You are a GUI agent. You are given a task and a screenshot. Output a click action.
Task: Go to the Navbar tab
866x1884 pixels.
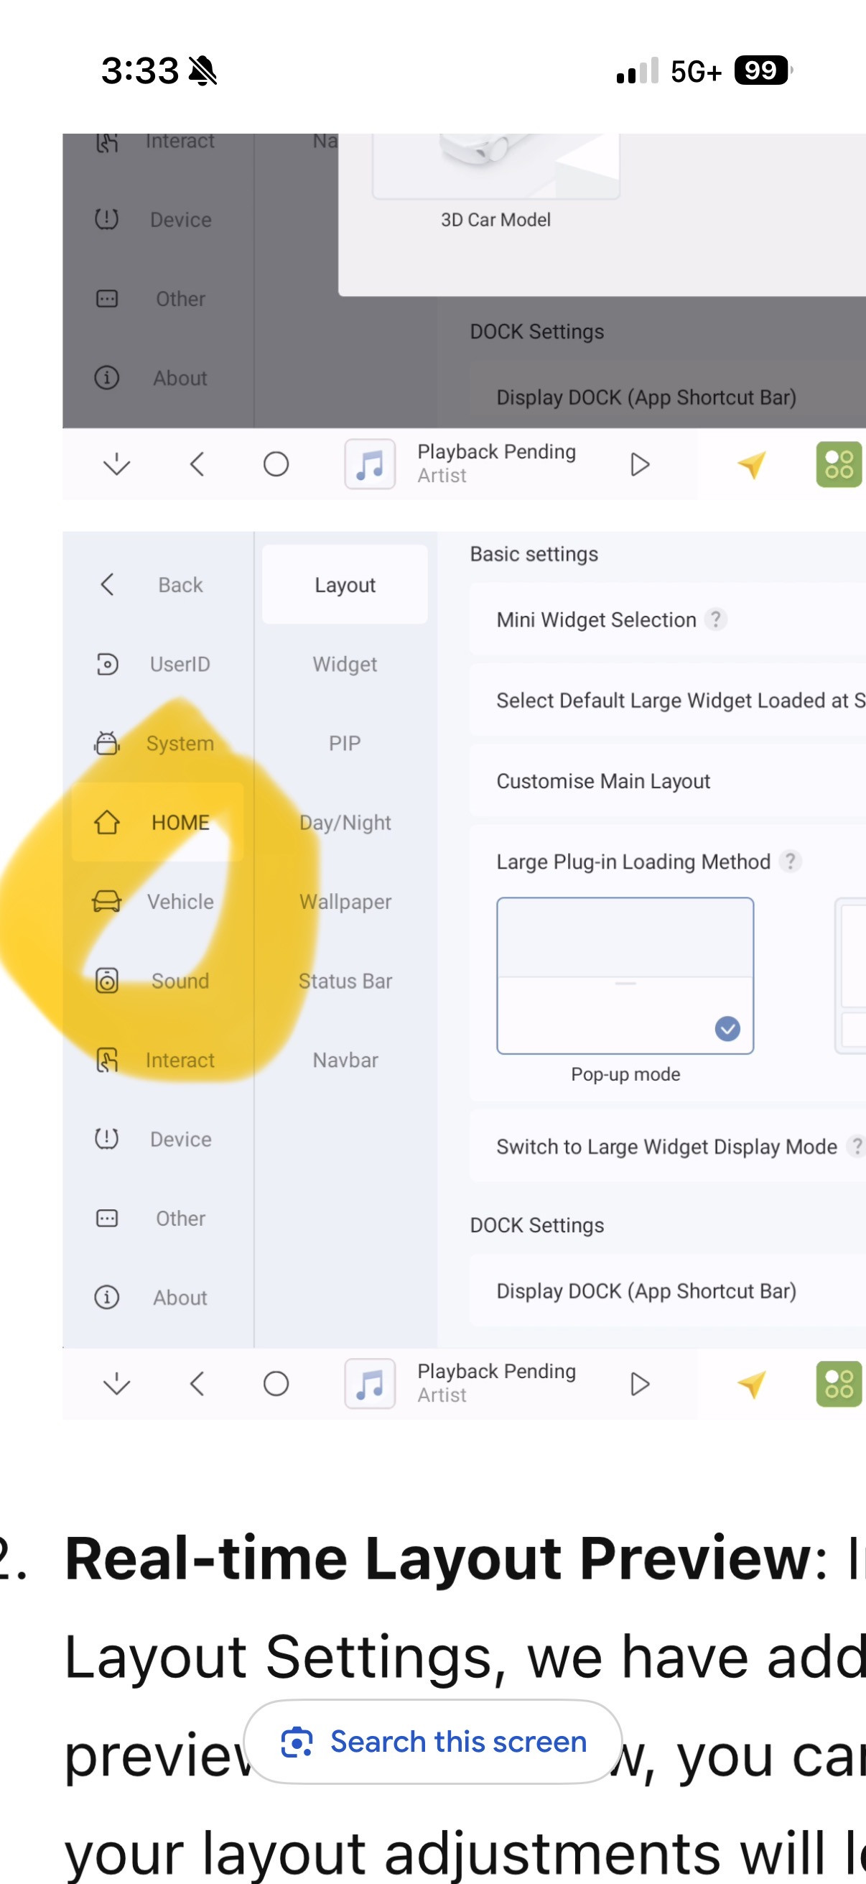coord(345,1060)
